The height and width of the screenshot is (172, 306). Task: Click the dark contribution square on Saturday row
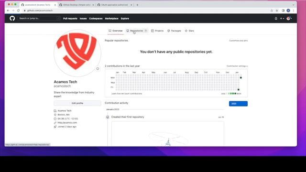(238, 89)
